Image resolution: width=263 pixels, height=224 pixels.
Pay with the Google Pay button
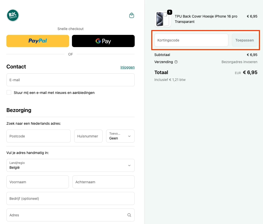(103, 41)
